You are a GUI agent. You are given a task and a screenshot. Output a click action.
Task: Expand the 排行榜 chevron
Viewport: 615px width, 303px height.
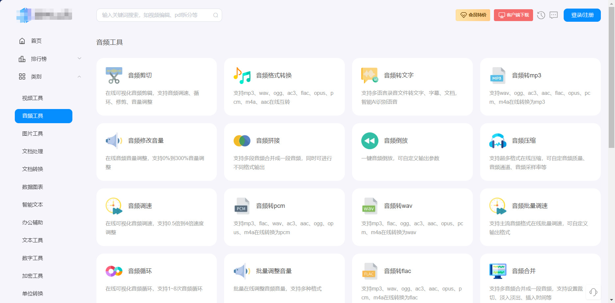coord(79,59)
